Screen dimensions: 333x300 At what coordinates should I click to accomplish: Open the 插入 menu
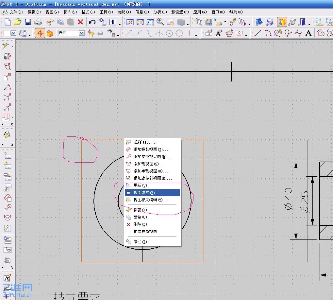pyautogui.click(x=70, y=12)
